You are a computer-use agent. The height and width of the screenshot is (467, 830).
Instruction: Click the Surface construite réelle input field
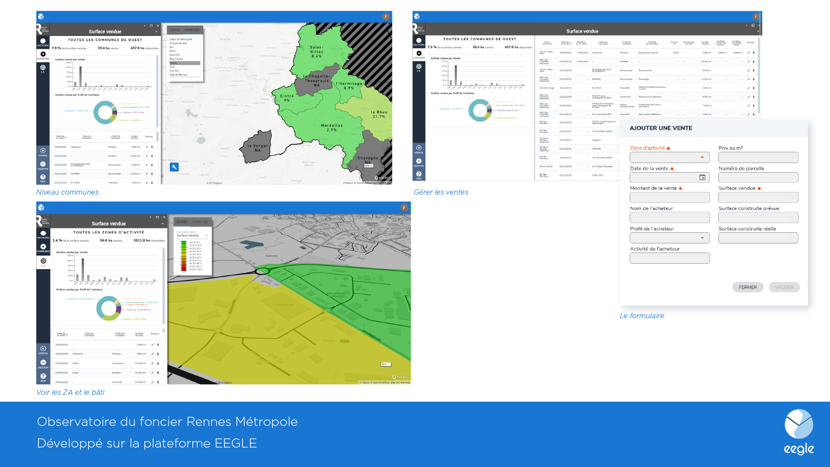(758, 238)
